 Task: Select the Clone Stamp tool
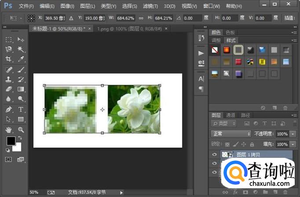[x=8, y=80]
